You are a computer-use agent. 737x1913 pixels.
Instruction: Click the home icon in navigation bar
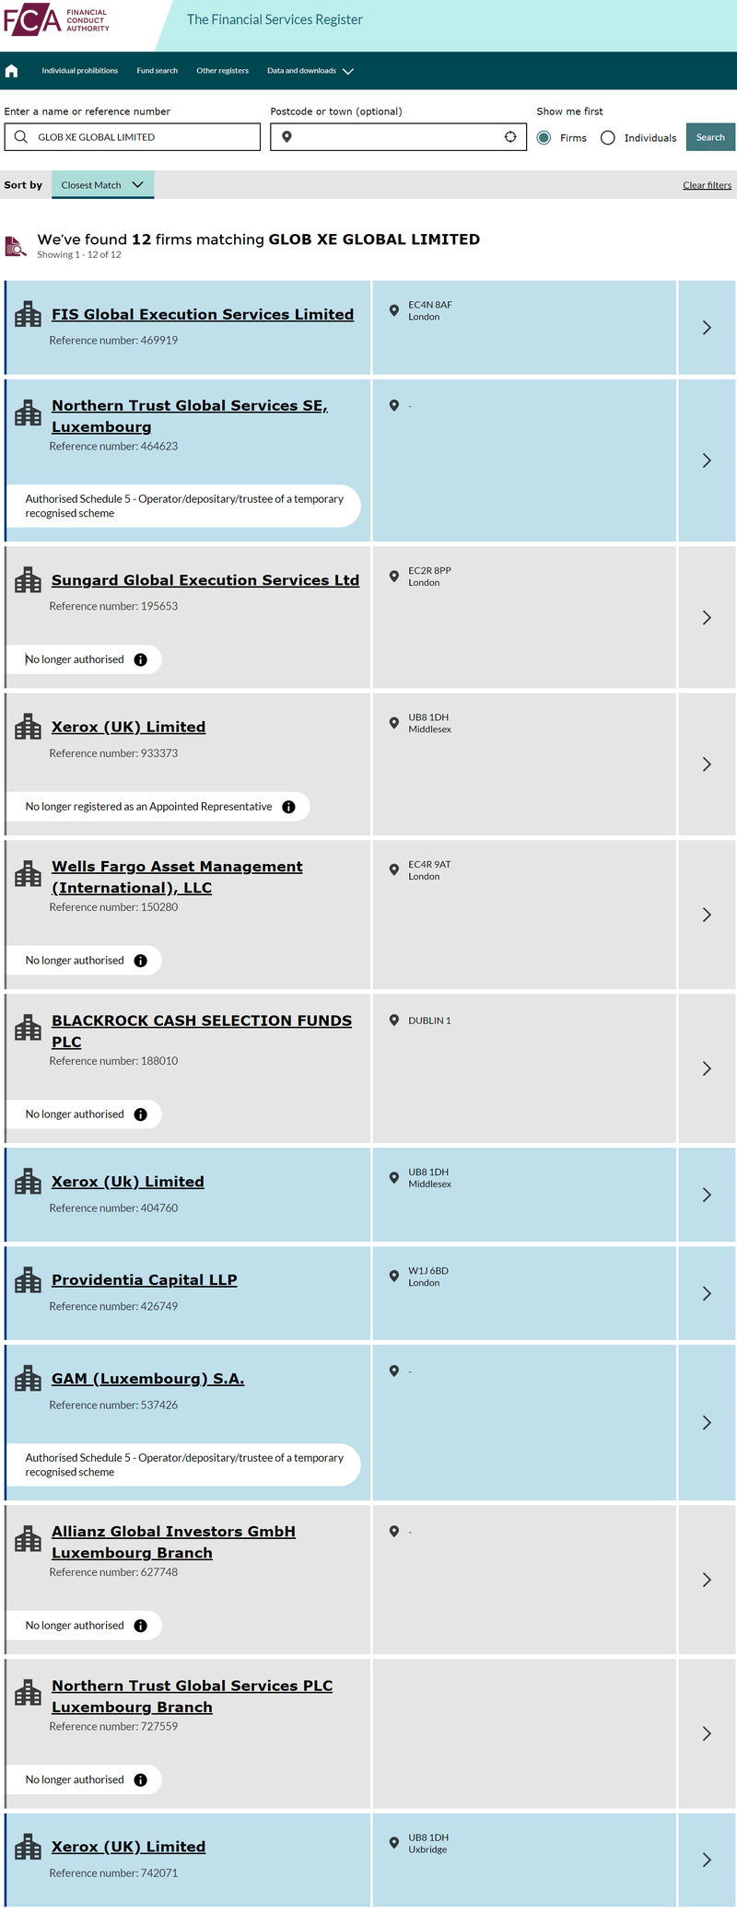(11, 71)
